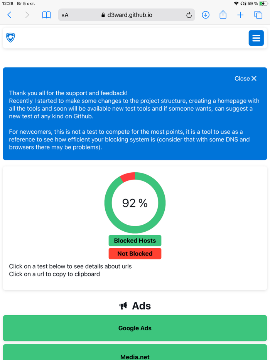This screenshot has height=360, width=270.
Task: Click the battery indicator in the status bar
Action: tap(264, 3)
